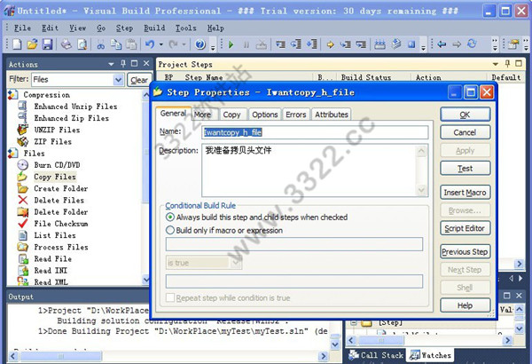Select Enhanced Unzip Files action

pos(75,107)
